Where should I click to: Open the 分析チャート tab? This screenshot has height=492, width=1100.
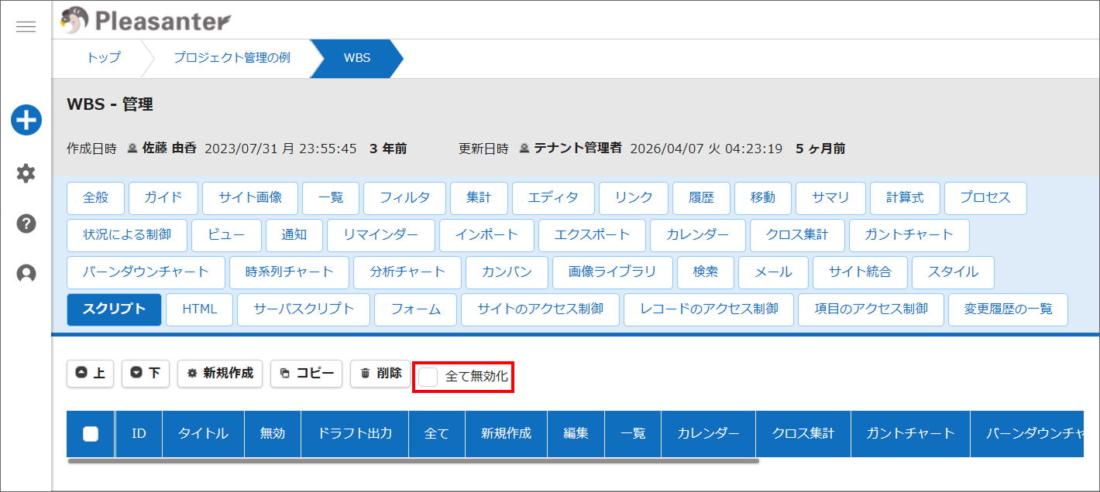(407, 272)
